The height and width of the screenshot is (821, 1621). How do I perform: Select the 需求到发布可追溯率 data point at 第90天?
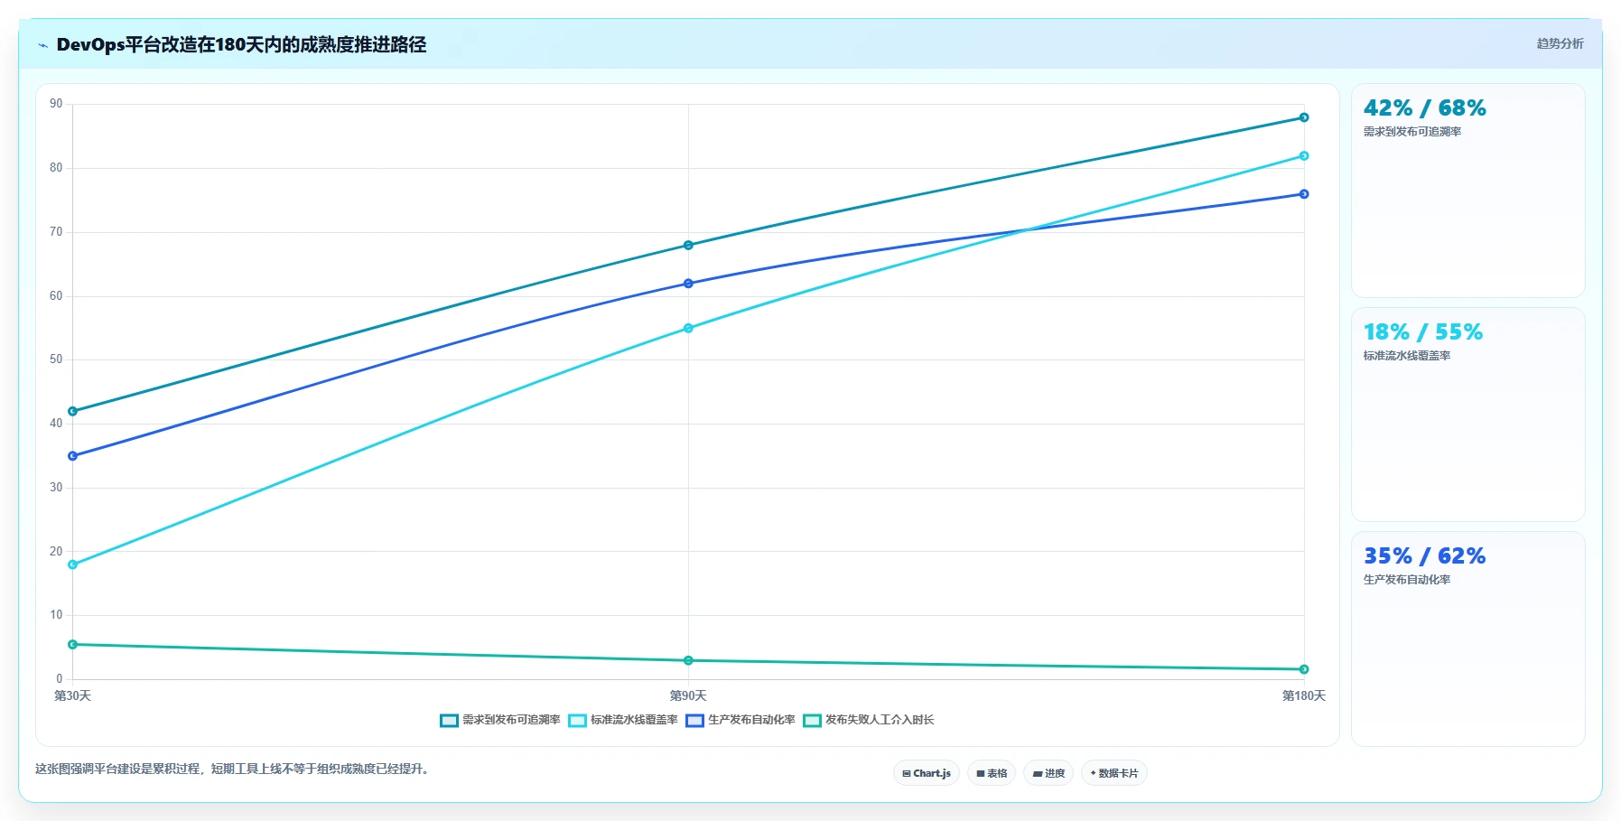688,245
